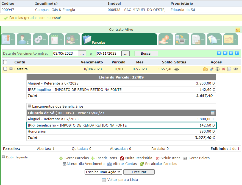
Task: Open the contract certificate tab
Action: (x=8, y=39)
